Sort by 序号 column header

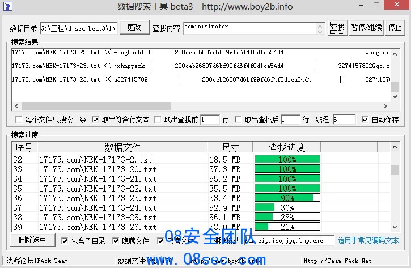24,147
